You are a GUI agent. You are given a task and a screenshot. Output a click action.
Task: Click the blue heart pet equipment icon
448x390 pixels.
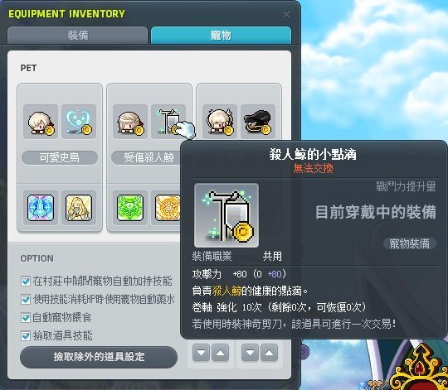tap(79, 122)
